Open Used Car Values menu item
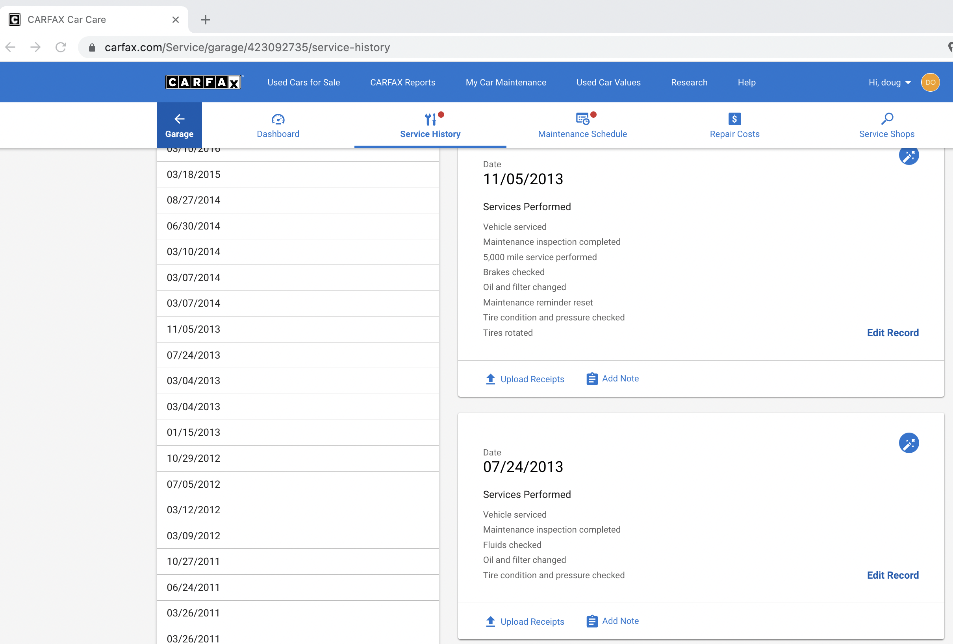 click(608, 82)
